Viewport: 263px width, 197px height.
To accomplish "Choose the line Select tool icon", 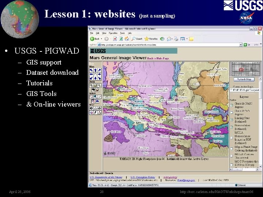I will [99, 97].
